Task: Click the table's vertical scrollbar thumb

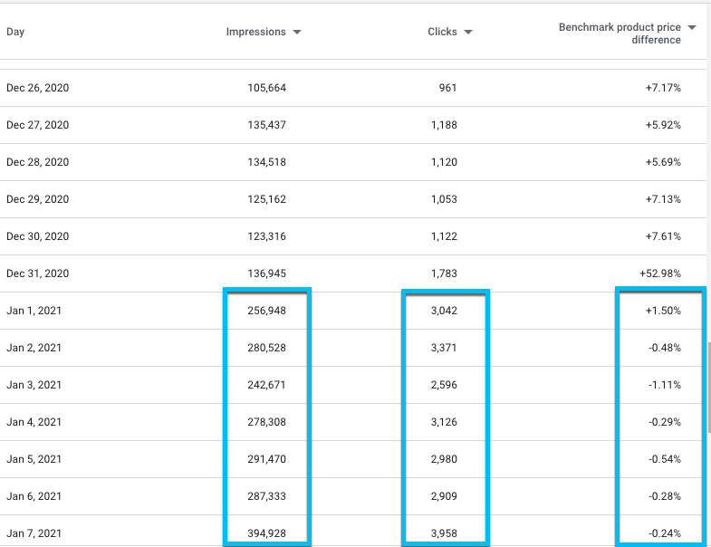Action: [708, 388]
